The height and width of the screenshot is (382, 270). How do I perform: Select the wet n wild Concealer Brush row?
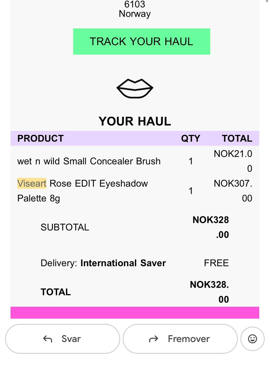(x=135, y=161)
